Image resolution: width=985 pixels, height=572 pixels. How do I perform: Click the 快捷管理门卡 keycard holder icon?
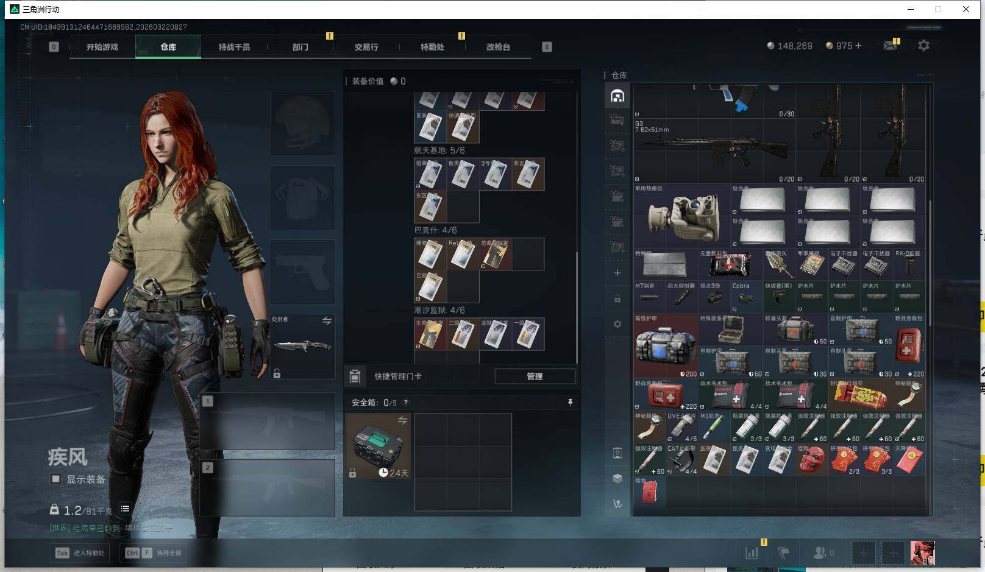355,376
